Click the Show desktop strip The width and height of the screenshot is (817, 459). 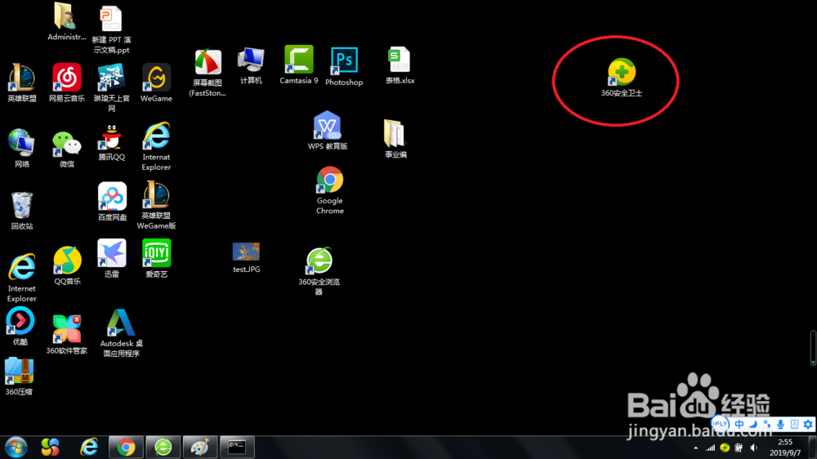(x=813, y=448)
